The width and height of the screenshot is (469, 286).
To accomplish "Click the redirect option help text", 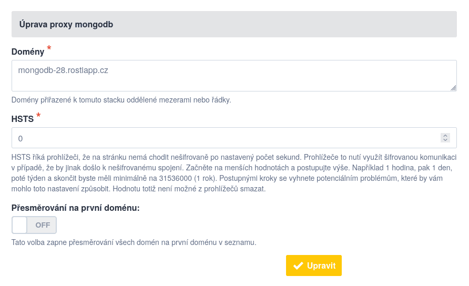I will click(x=134, y=242).
